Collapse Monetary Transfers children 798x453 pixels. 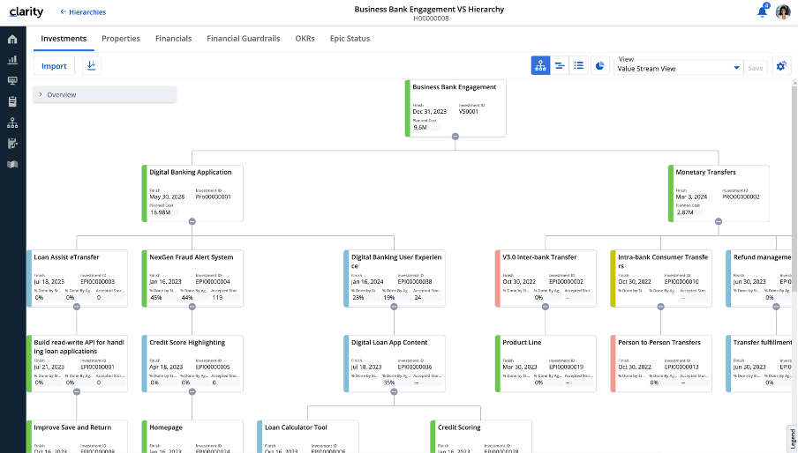pos(719,221)
